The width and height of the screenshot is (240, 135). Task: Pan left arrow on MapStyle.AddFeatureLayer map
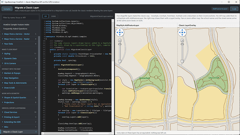[117, 32]
